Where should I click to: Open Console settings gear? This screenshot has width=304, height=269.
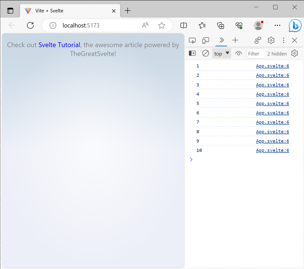point(294,53)
